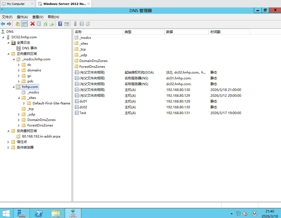Mute icon in the system tray
281x218 pixels.
pyautogui.click(x=245, y=214)
